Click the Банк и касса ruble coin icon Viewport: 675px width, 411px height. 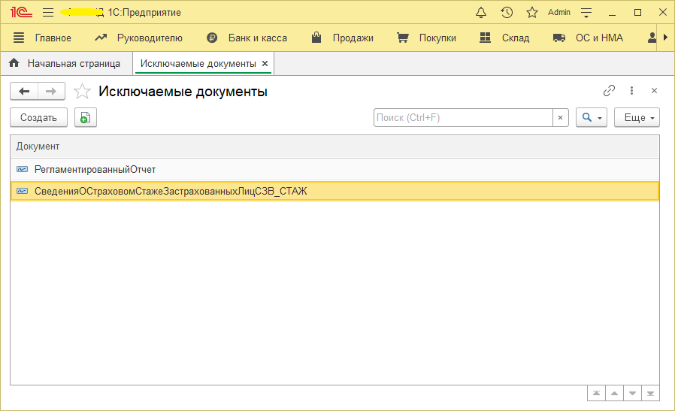click(212, 38)
